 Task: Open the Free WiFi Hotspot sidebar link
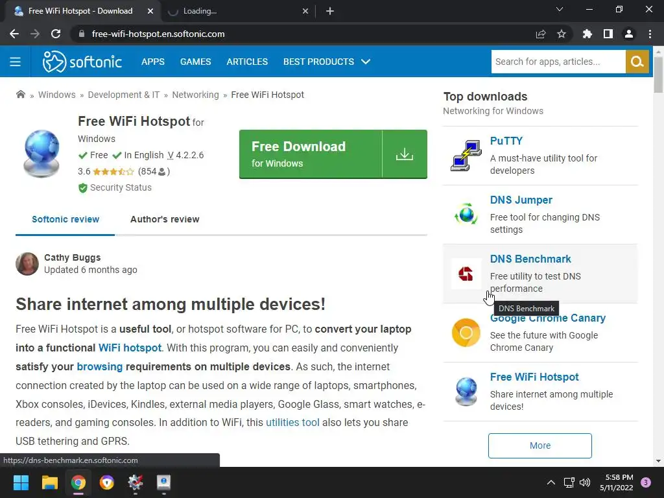534,377
